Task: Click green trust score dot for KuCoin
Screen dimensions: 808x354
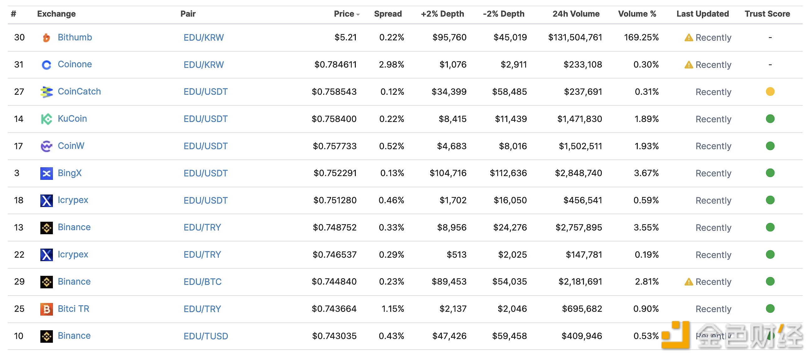Action: [x=770, y=119]
